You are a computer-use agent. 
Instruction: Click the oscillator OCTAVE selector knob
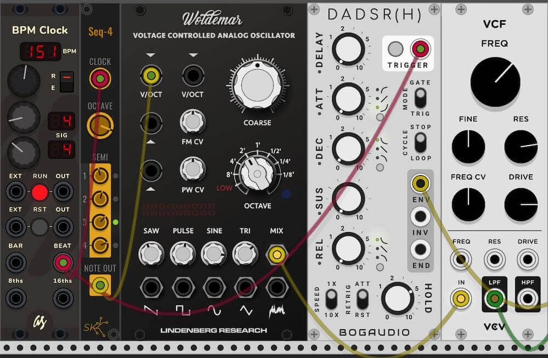click(x=257, y=174)
